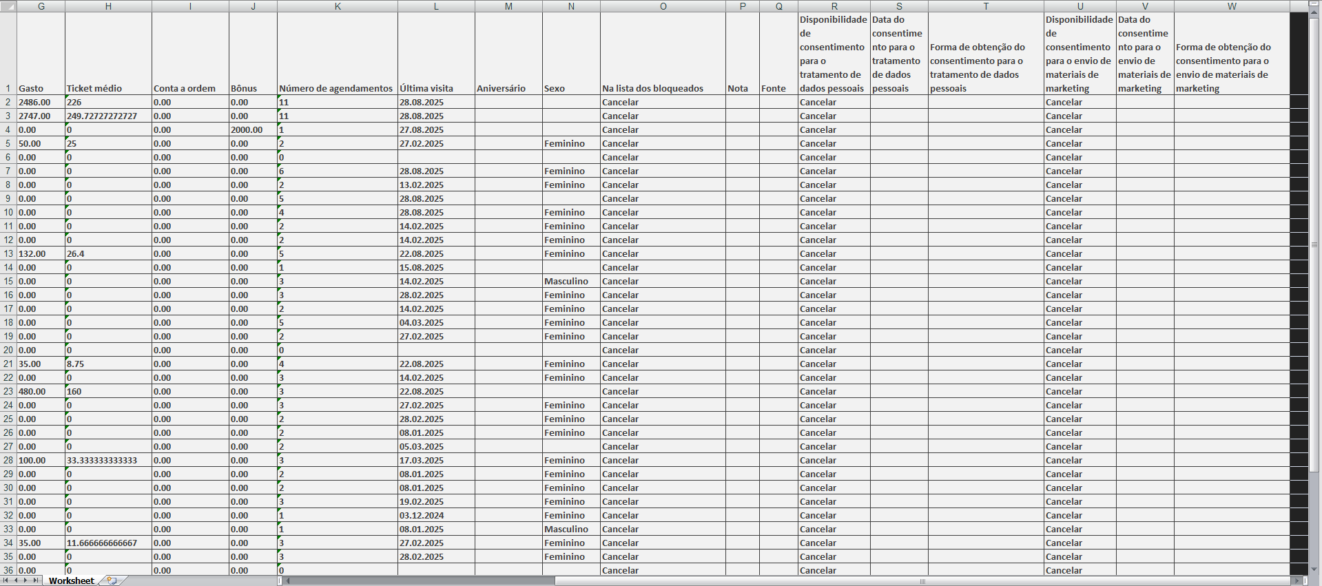Go to previous sheet using tab arrow

pos(16,580)
